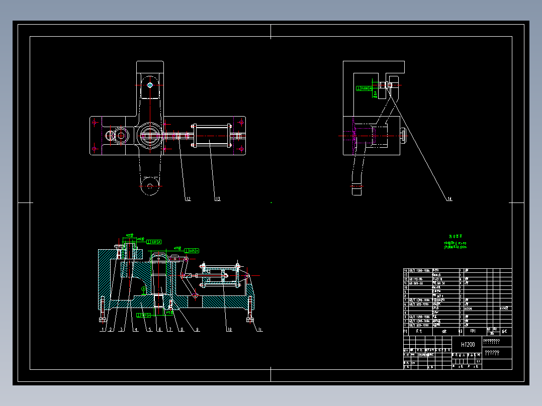The image size is (542, 406).
Task: Select the topmost 0.01 A perpendicularity frame
Action: click(x=154, y=242)
